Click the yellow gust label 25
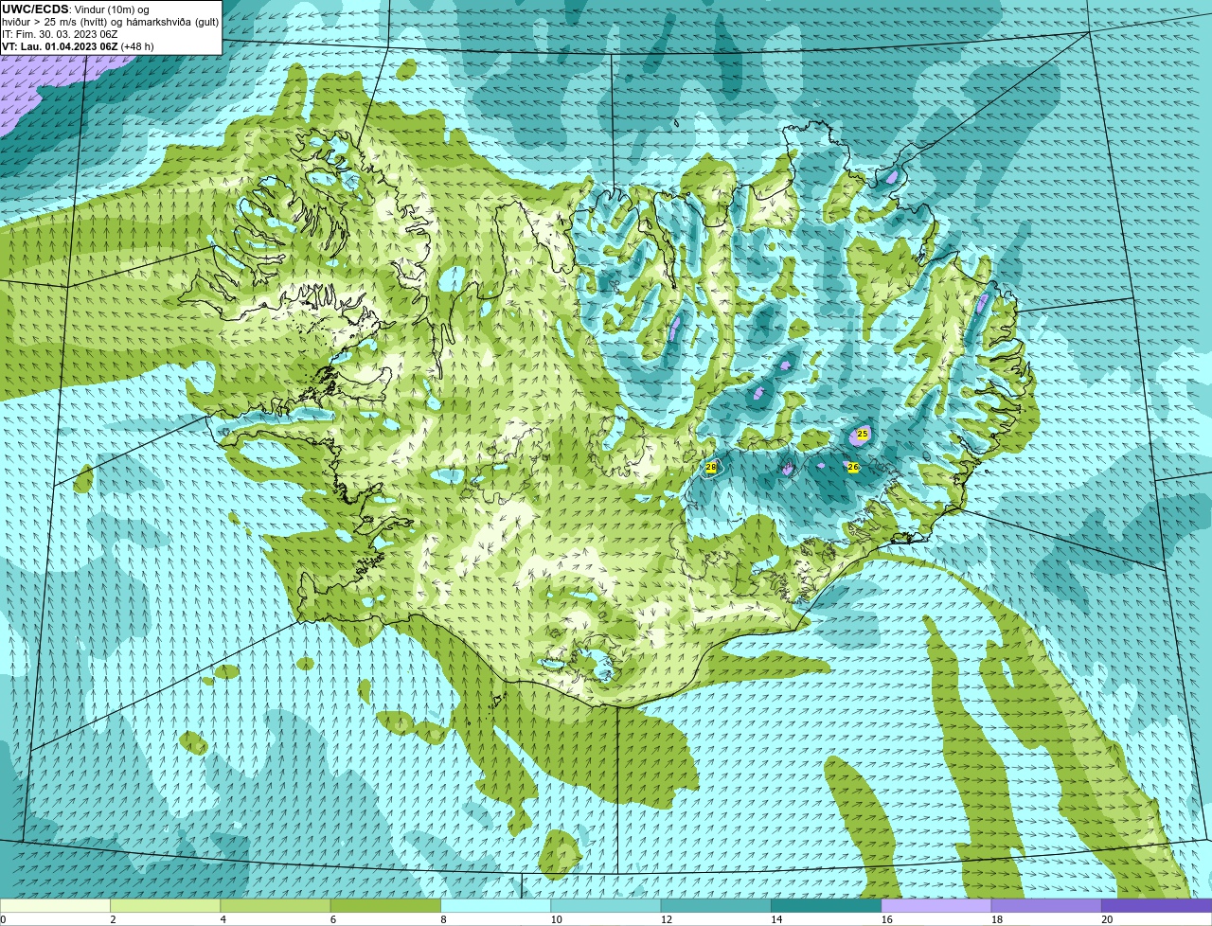The width and height of the screenshot is (1212, 926). coord(863,434)
